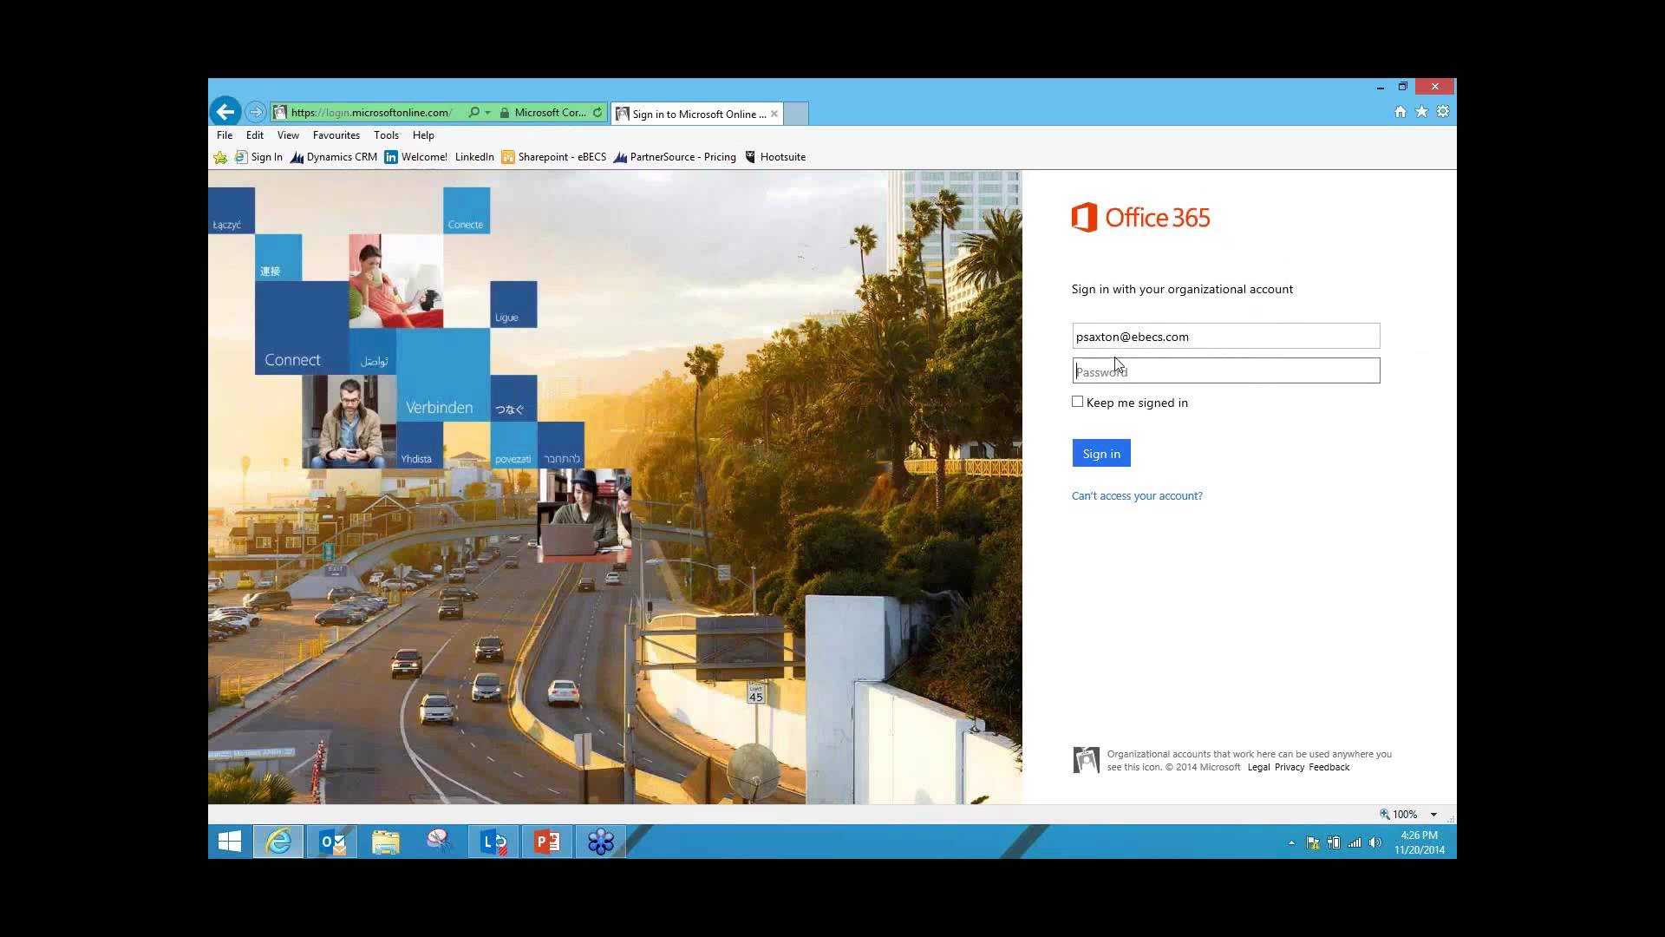Open the Legal link
1665x937 pixels.
(x=1258, y=767)
